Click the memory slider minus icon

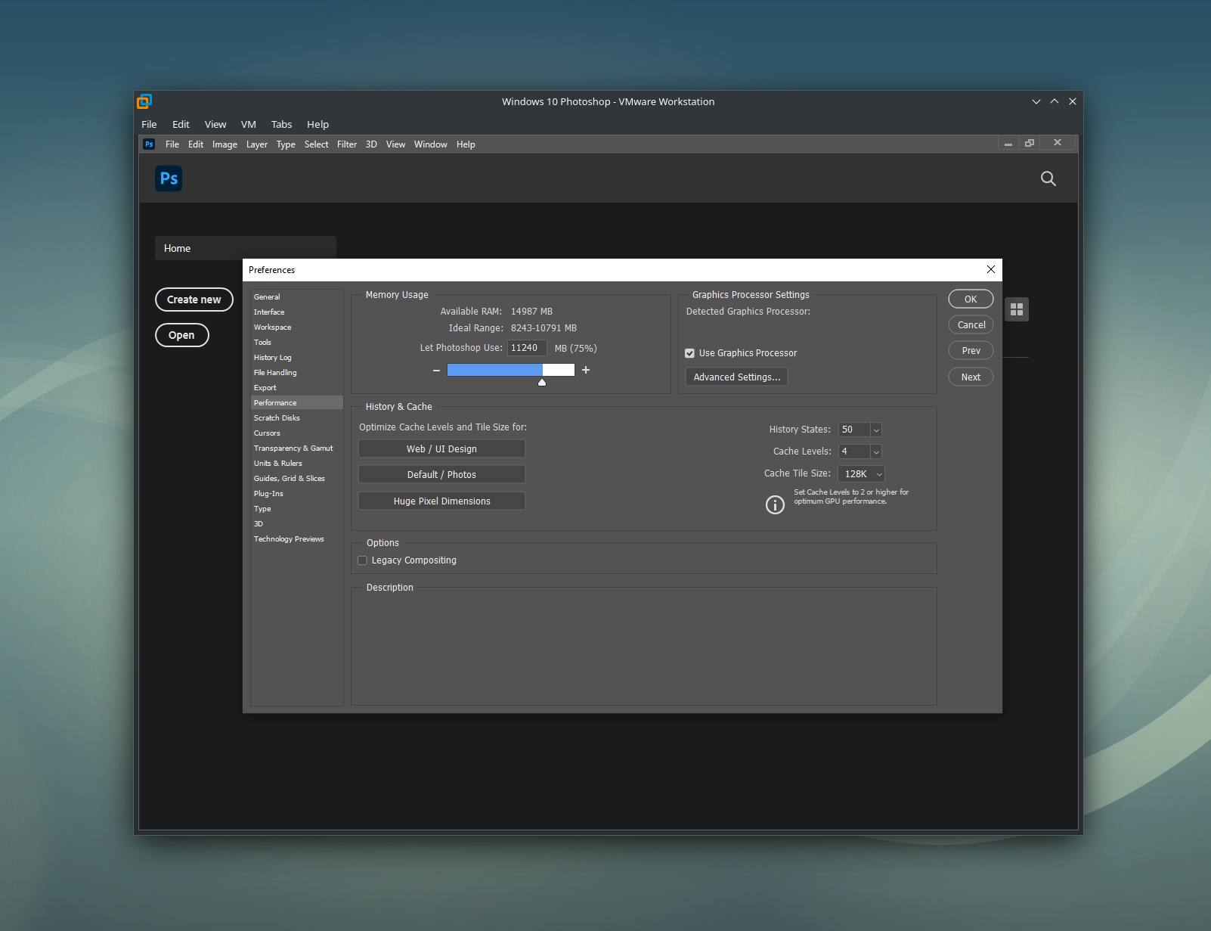click(x=436, y=371)
